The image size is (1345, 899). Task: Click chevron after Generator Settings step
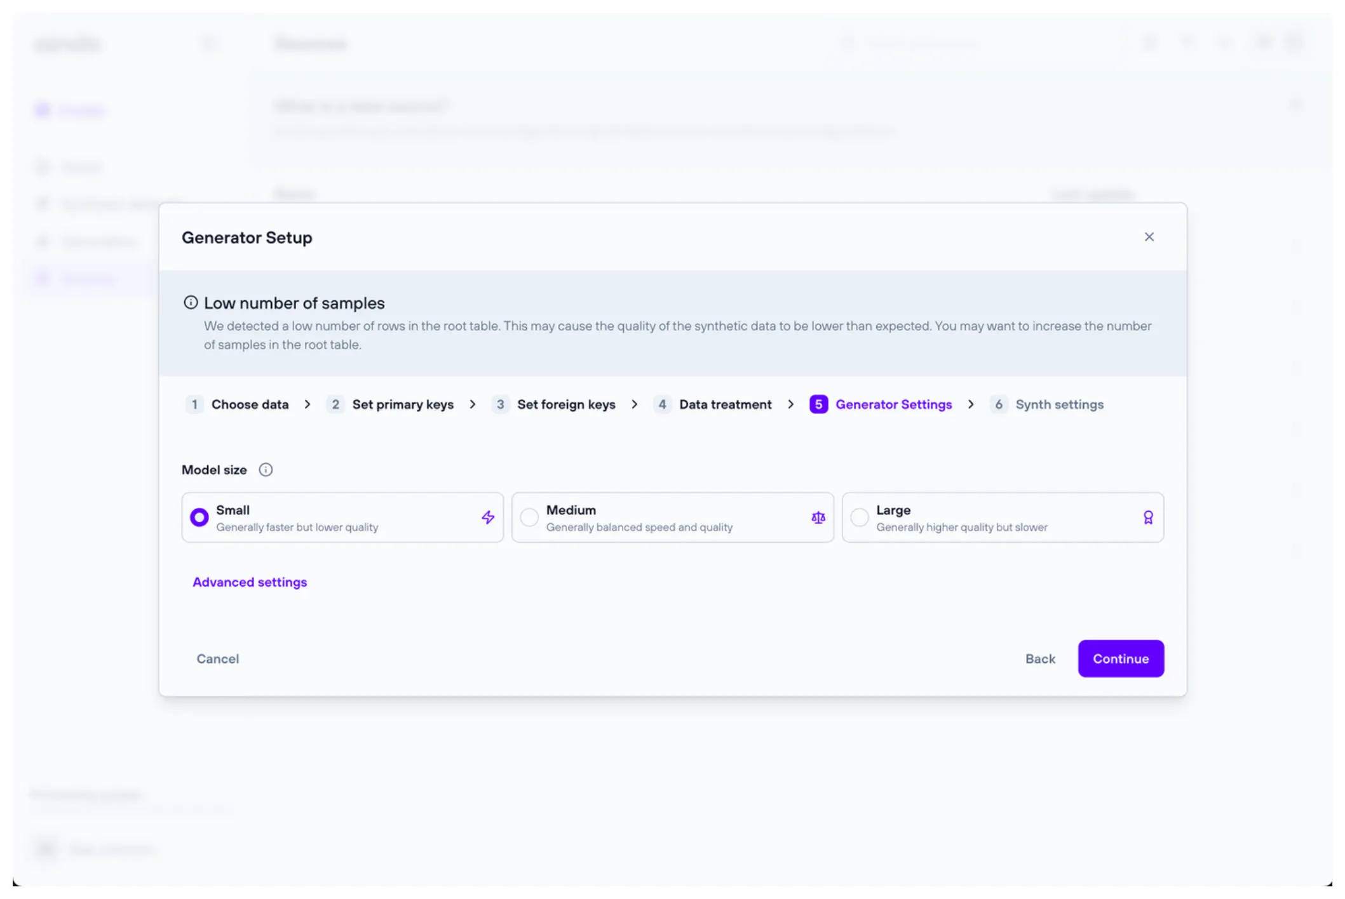[x=971, y=404]
